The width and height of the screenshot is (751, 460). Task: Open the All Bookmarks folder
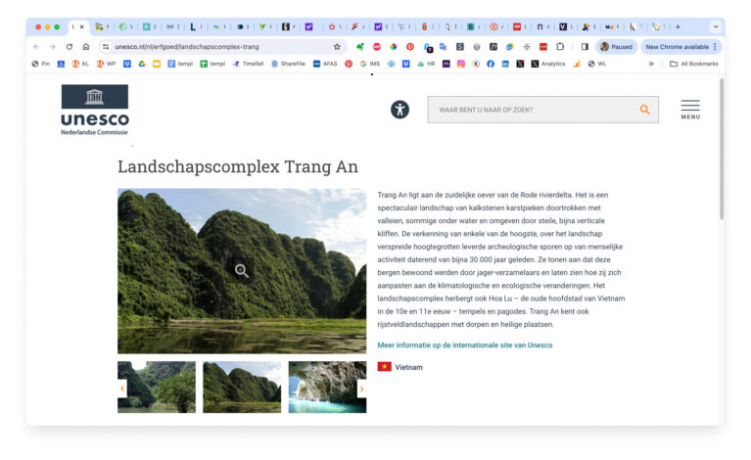pyautogui.click(x=693, y=64)
